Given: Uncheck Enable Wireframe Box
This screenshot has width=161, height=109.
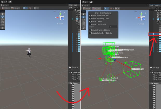Looking at the screenshot, I should coord(90,16).
